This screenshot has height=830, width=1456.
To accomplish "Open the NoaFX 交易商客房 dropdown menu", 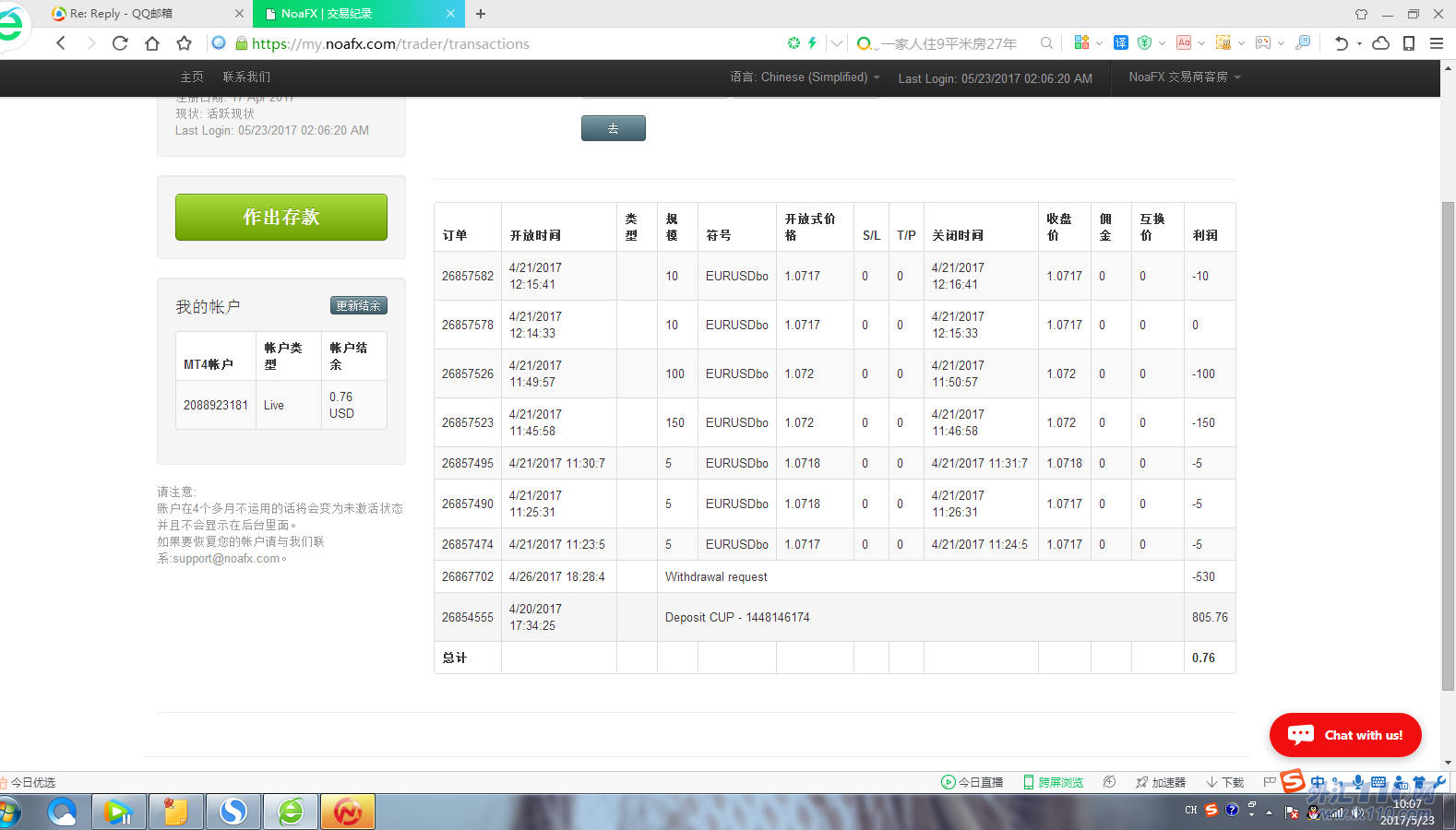I will 1185,77.
